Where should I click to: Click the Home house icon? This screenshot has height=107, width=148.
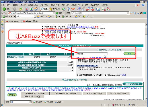(36, 9)
